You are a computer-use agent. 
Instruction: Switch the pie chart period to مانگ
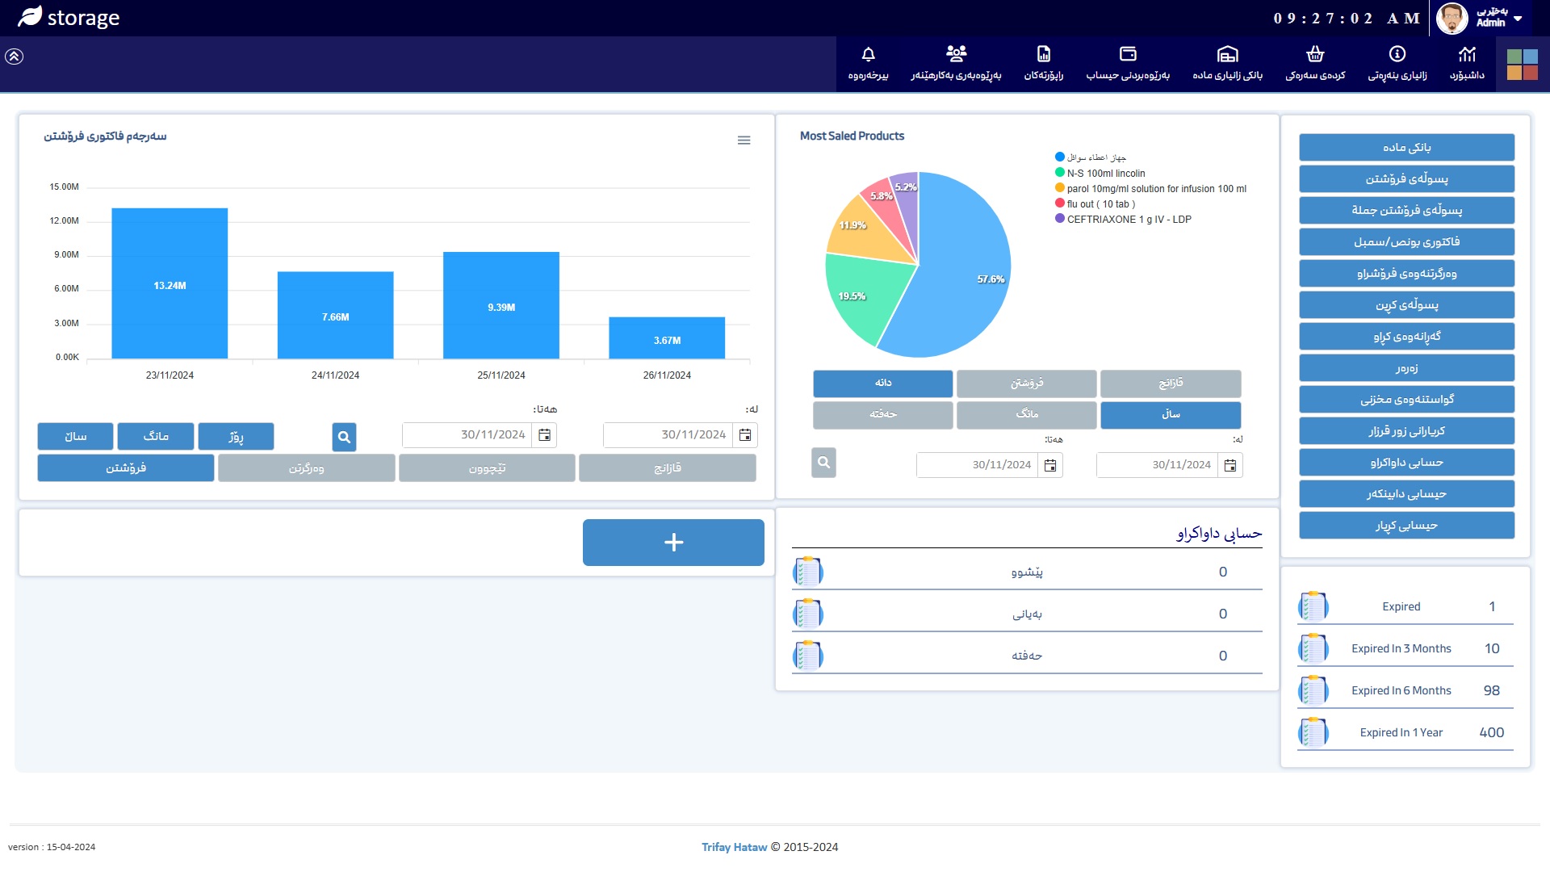(1026, 414)
